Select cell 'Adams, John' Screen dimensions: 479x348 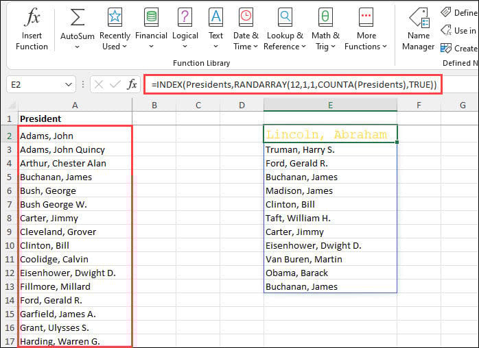[x=75, y=136]
